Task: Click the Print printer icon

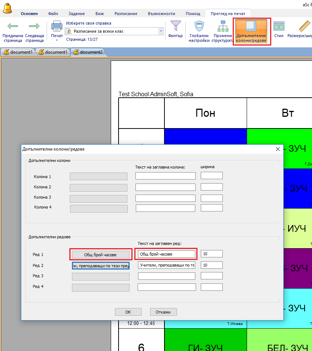Action: coord(57,26)
